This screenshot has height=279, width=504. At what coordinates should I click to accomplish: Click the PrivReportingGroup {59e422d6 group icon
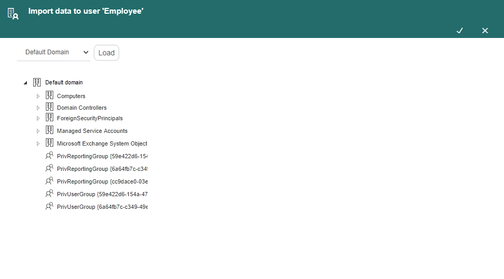[49, 156]
